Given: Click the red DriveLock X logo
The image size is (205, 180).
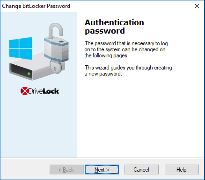Looking at the screenshot, I should pyautogui.click(x=25, y=91).
